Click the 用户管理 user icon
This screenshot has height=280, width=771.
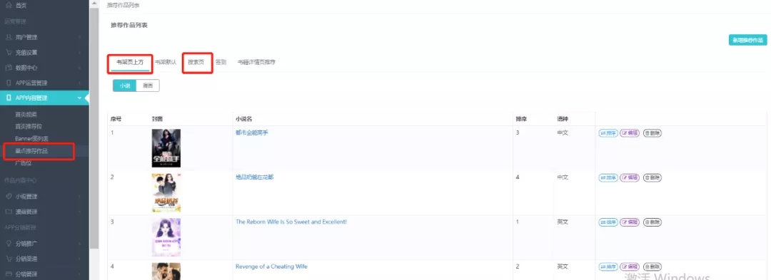coord(8,37)
